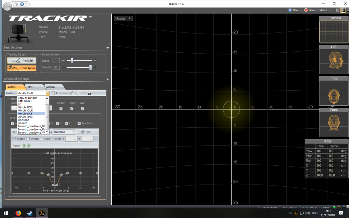Select the TrackClip tracking target button
The image size is (349, 218).
pos(21,61)
